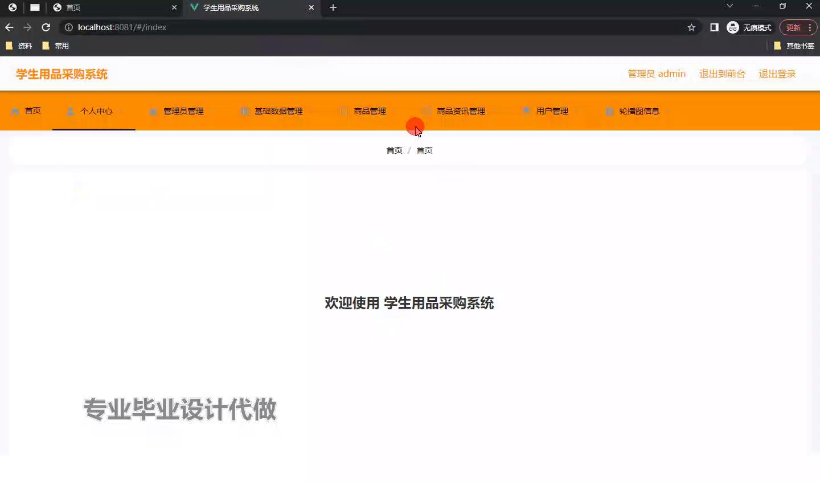Click the icon beside 基础数据管理
The width and height of the screenshot is (820, 483).
pyautogui.click(x=245, y=111)
